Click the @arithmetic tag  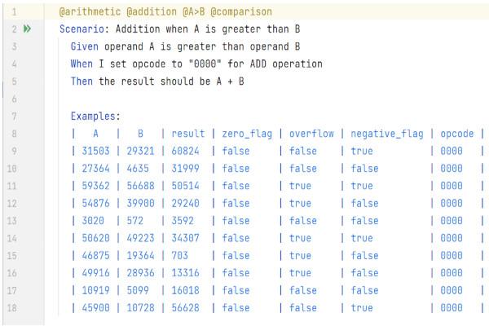pos(89,12)
